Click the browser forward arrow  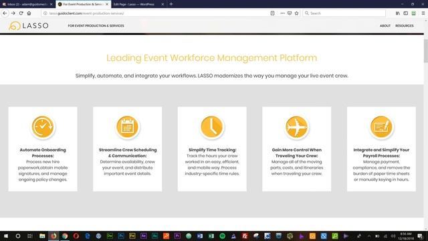(x=13, y=13)
